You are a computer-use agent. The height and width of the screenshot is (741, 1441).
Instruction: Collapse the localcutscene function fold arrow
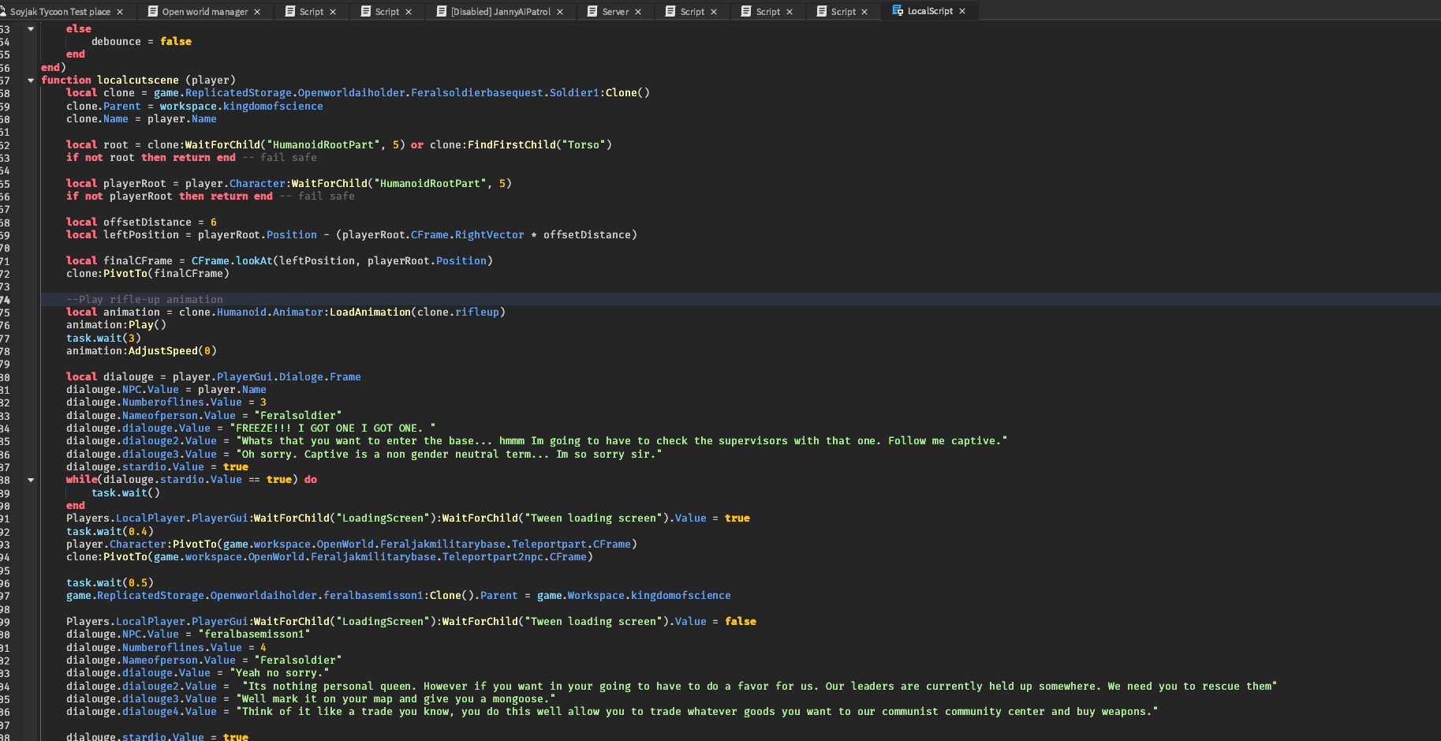31,80
